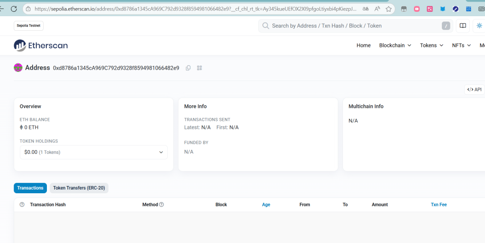Click the Etherscan logo
485x243 pixels.
41,45
